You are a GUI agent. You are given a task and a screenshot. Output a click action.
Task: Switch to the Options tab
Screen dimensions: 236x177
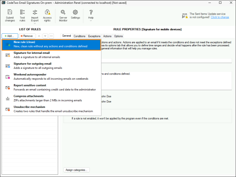coord(118,36)
